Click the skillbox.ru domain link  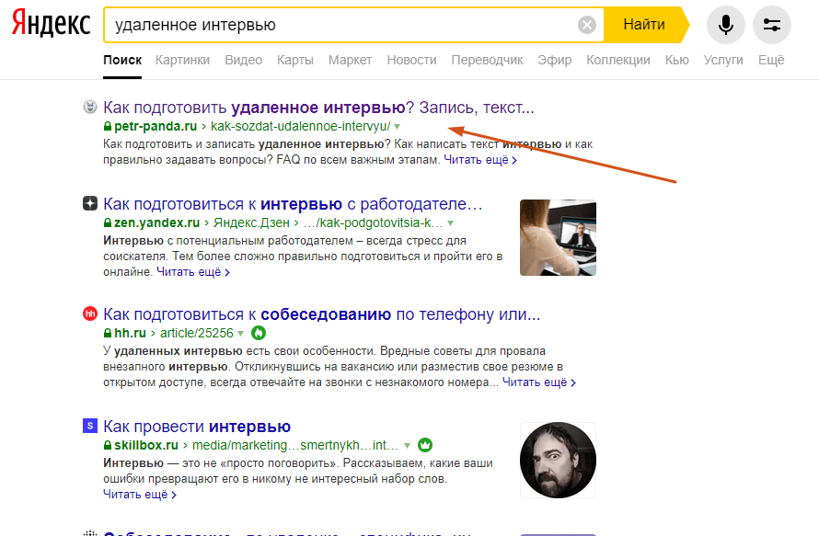(146, 445)
